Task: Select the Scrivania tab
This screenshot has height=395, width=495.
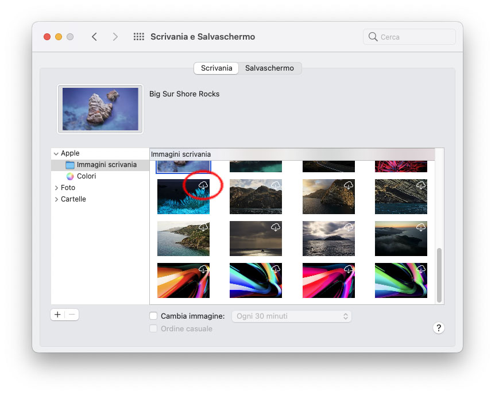Action: (216, 68)
